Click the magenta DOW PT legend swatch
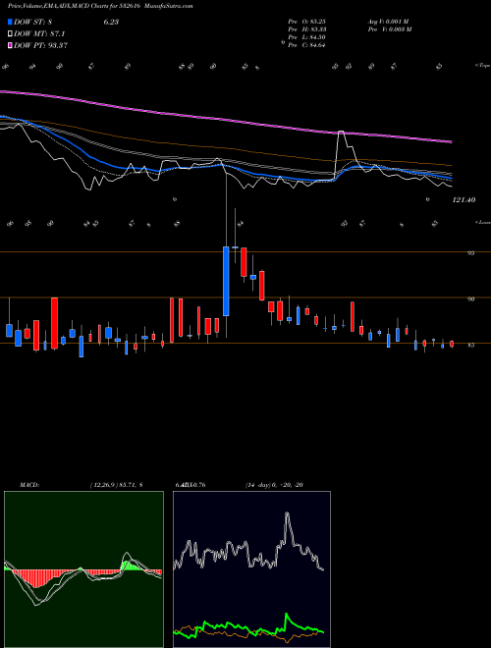 [11, 45]
